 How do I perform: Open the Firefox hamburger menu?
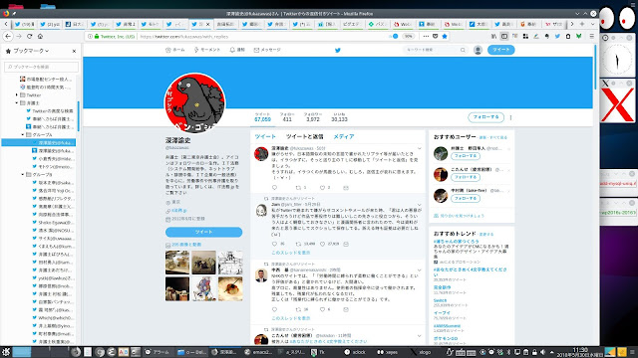(x=592, y=36)
